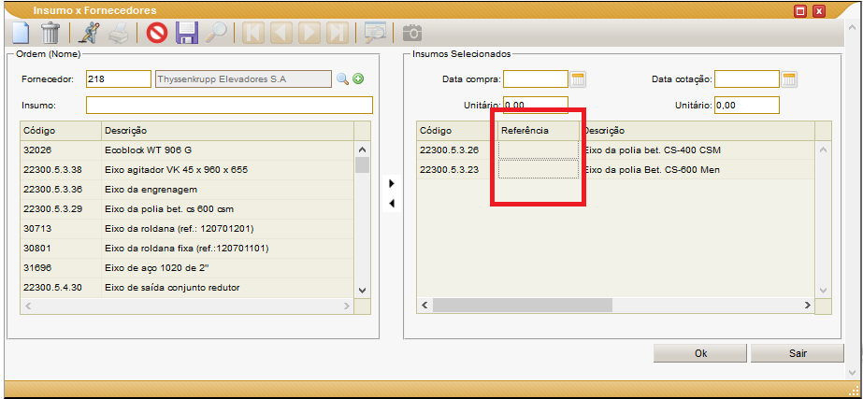Click left list vertical scrollbar up arrow

(x=362, y=150)
